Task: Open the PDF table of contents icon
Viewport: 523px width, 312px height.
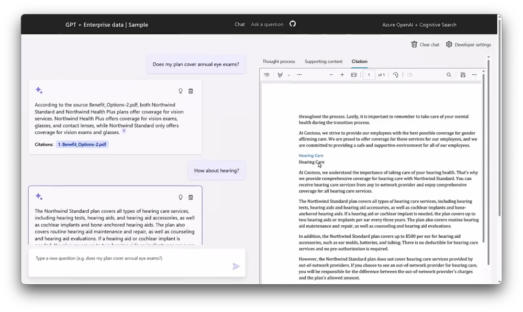Action: (x=266, y=75)
